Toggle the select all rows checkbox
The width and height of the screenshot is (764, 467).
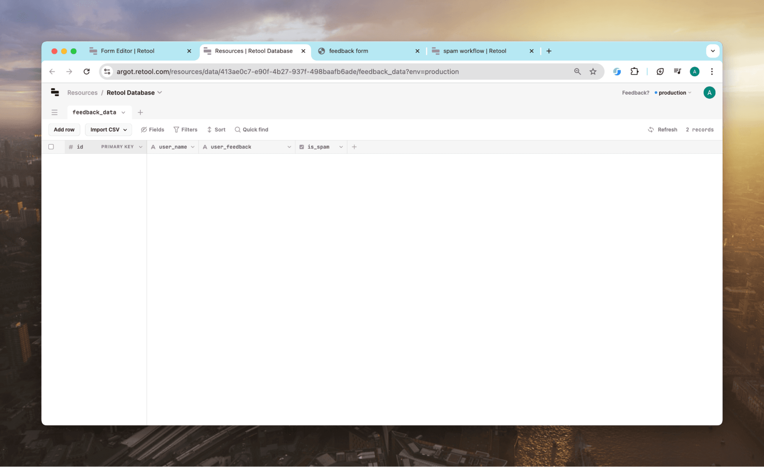(51, 147)
